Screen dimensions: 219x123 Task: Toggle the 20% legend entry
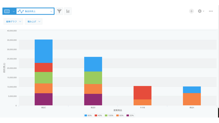point(130,115)
